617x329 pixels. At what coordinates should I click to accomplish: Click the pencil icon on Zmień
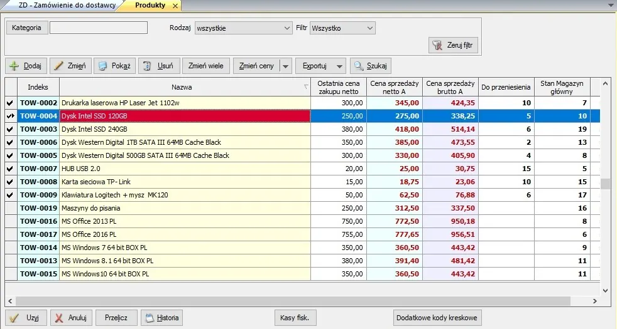pos(58,66)
